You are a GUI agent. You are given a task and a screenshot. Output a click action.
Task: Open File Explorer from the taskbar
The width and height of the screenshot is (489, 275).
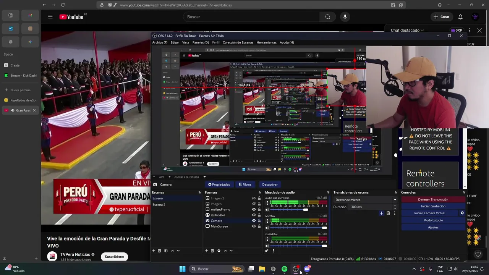(x=262, y=269)
